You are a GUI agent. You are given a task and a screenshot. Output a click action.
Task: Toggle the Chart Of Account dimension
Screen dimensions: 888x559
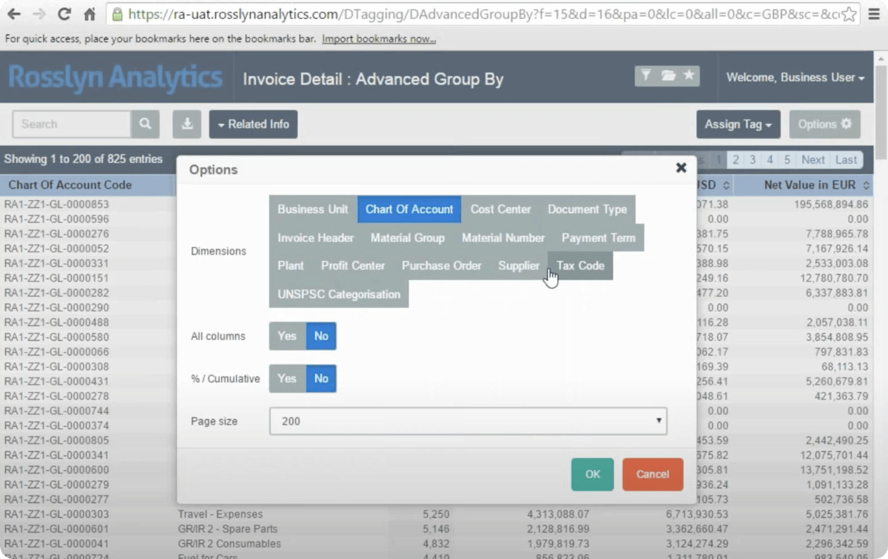tap(409, 209)
